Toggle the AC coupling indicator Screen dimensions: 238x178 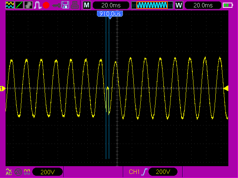pos(9,172)
